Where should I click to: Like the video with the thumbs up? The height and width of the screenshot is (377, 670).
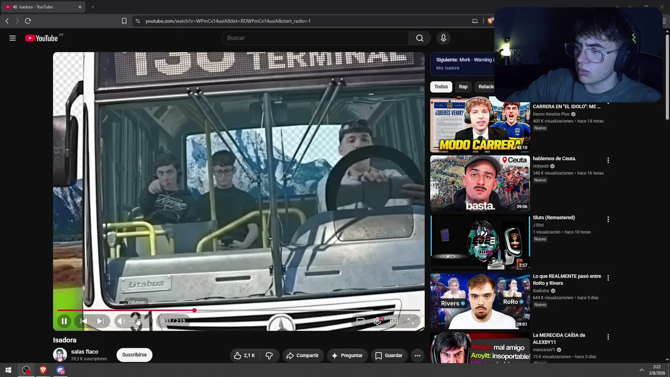(x=244, y=356)
